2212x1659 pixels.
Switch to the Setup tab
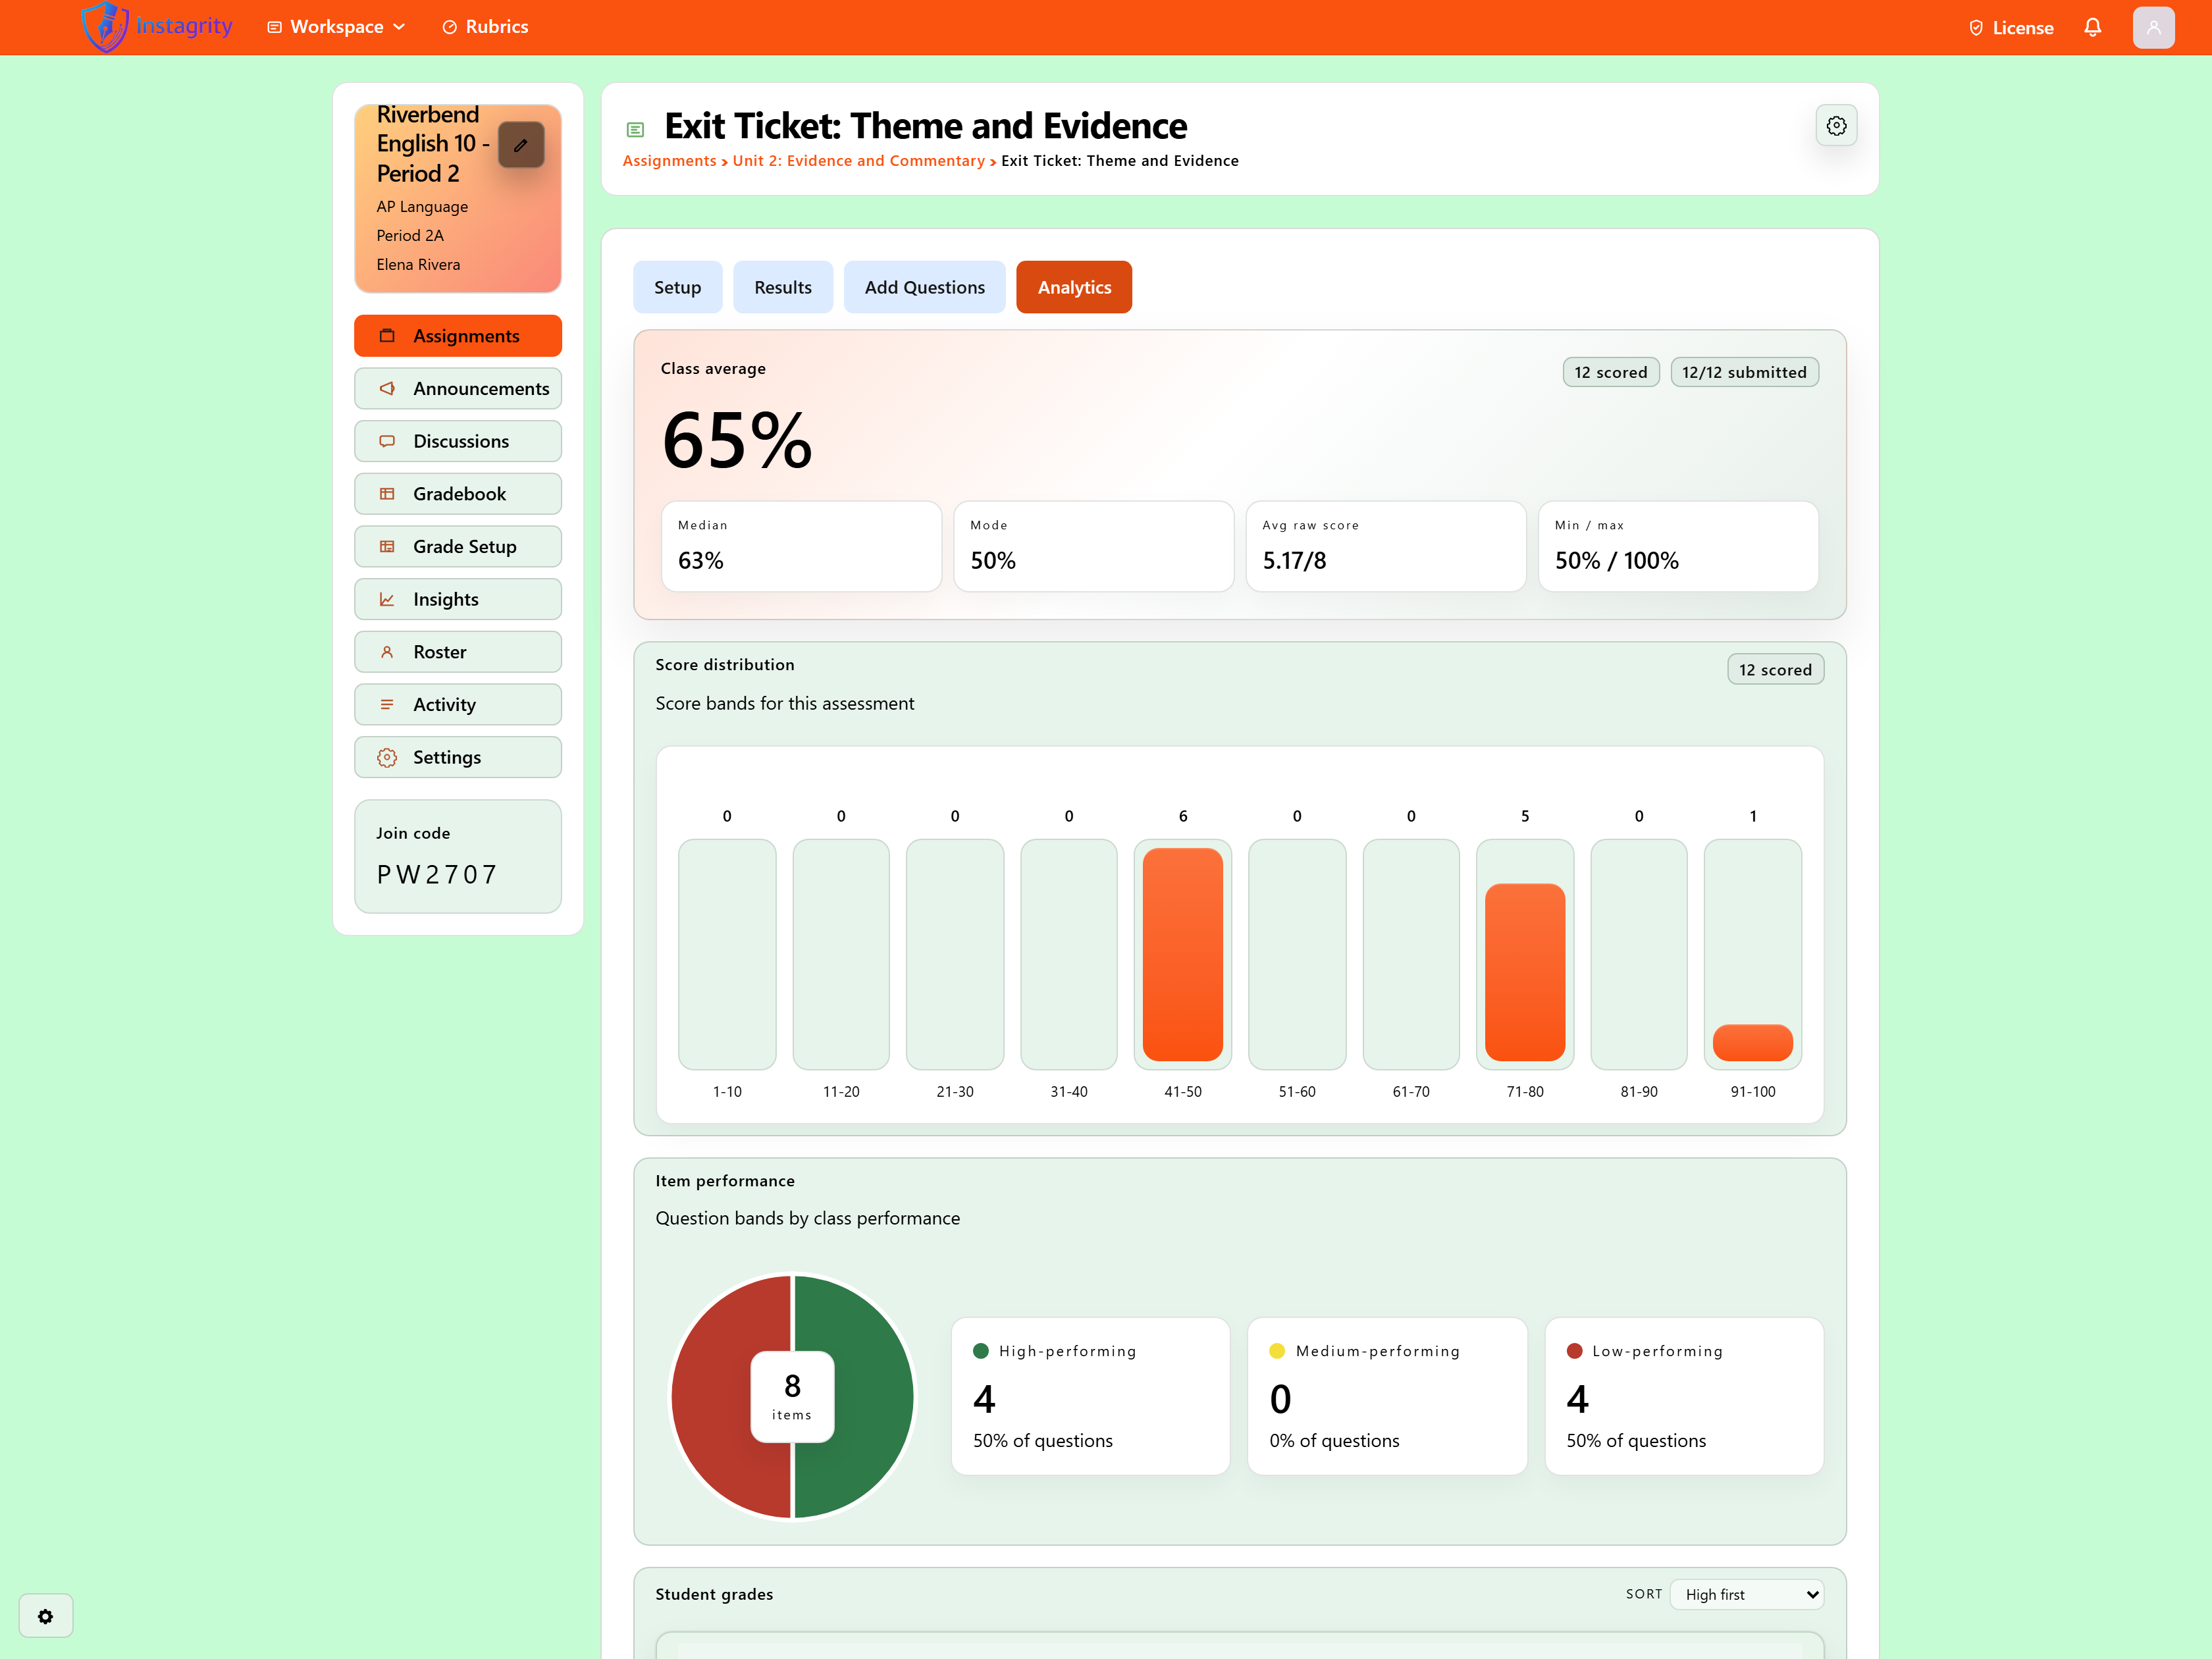coord(677,287)
